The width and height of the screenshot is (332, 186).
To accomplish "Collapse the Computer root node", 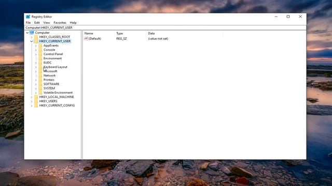I will point(27,33).
